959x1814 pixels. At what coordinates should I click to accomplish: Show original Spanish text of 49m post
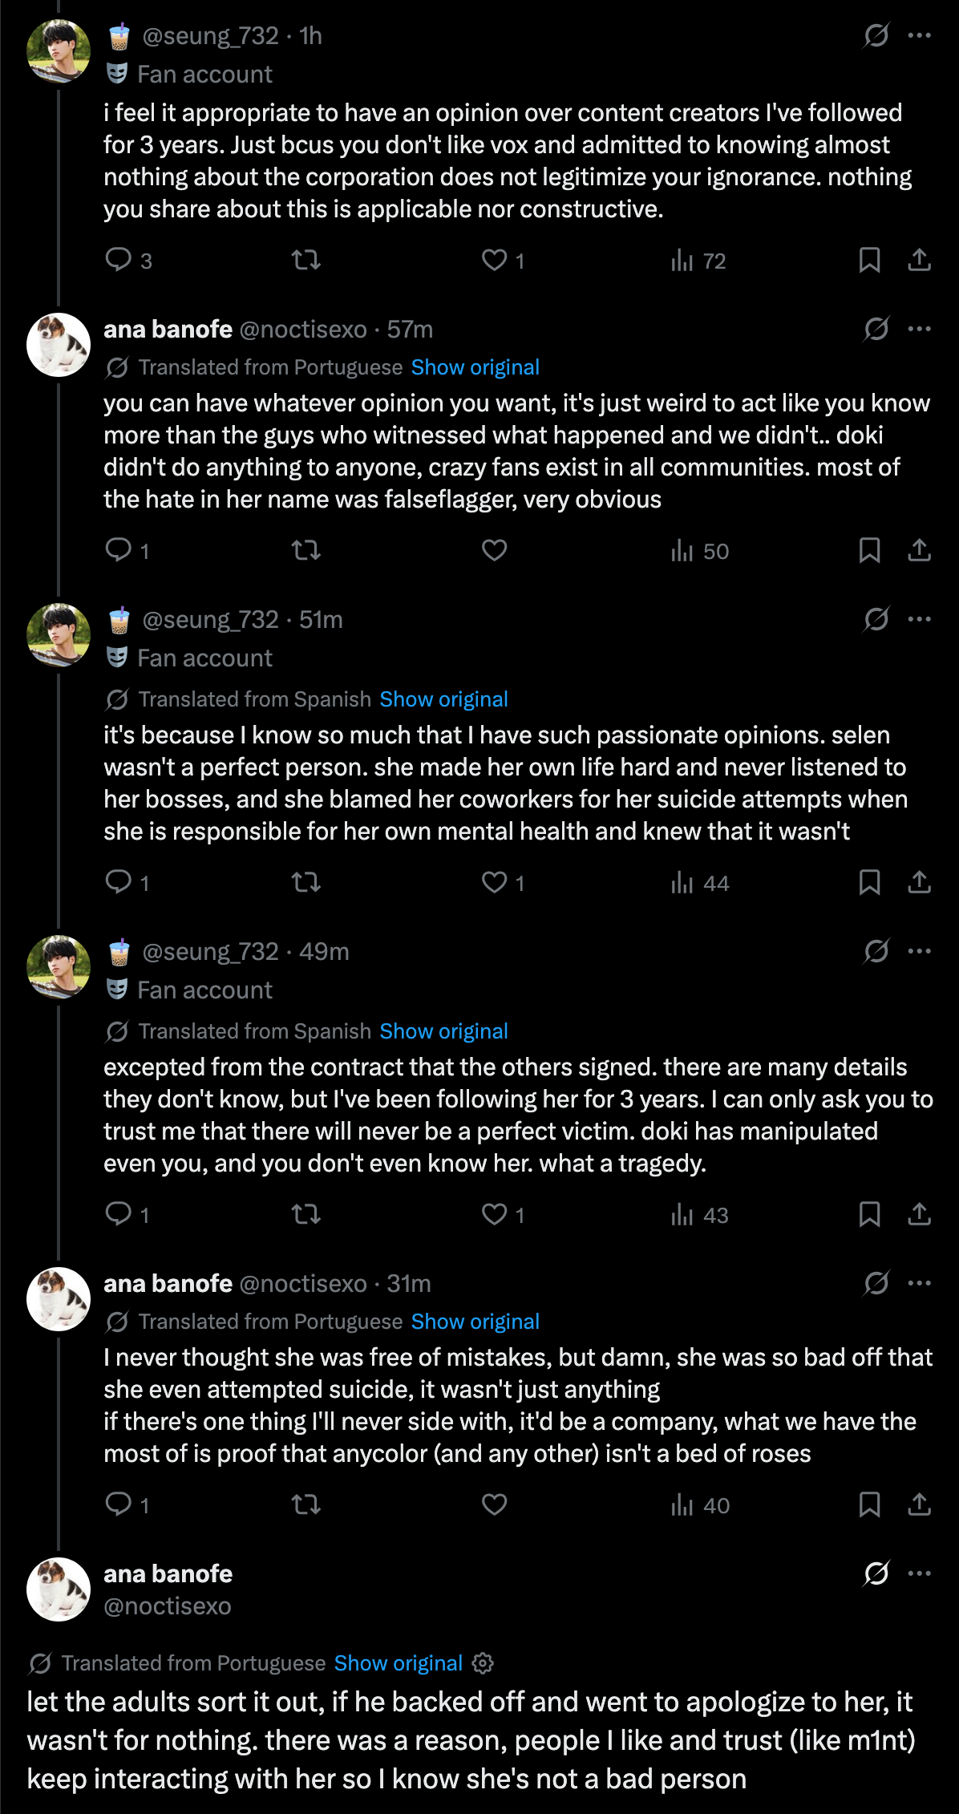(x=443, y=1031)
